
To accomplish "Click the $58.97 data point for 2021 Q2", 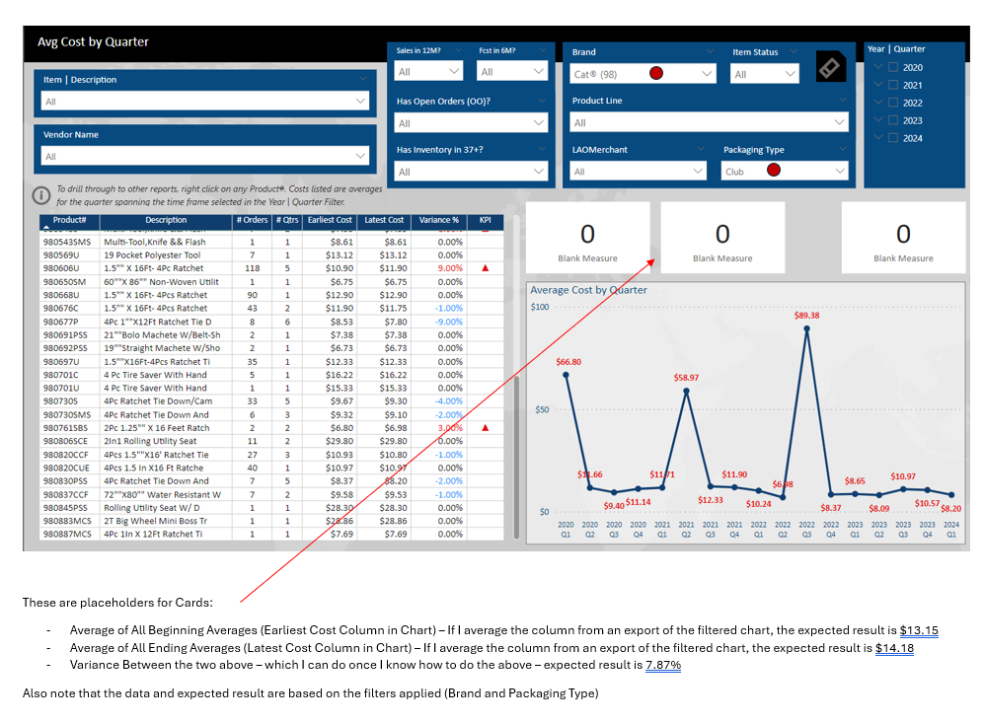I will (687, 391).
